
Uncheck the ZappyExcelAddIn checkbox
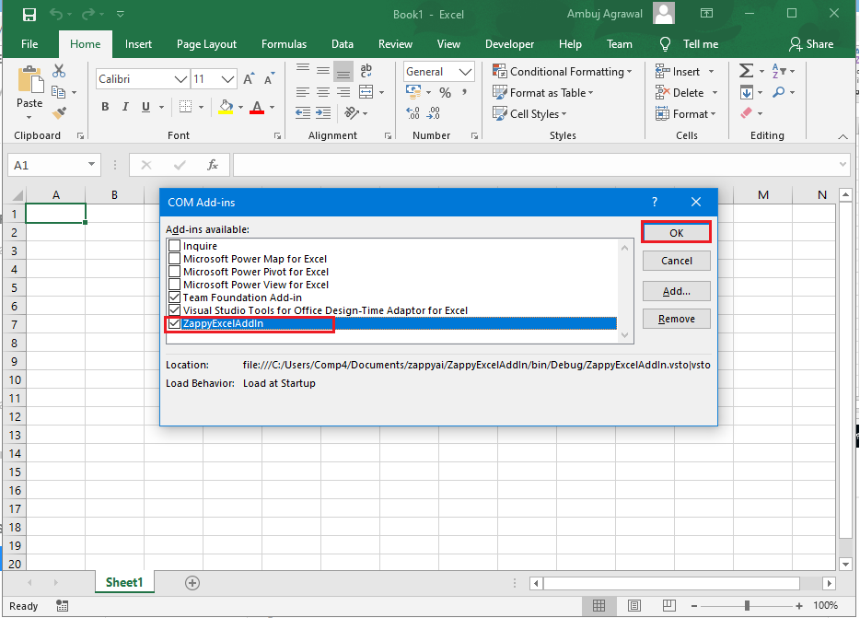tap(175, 324)
